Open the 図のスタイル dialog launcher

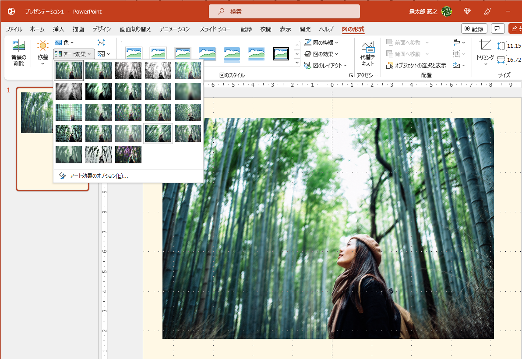tap(351, 76)
